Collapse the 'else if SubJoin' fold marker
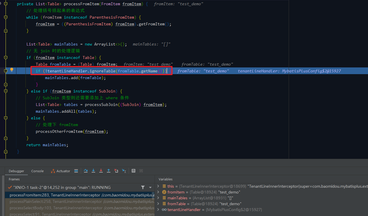Viewport: 368px width, 216px height. [6, 91]
